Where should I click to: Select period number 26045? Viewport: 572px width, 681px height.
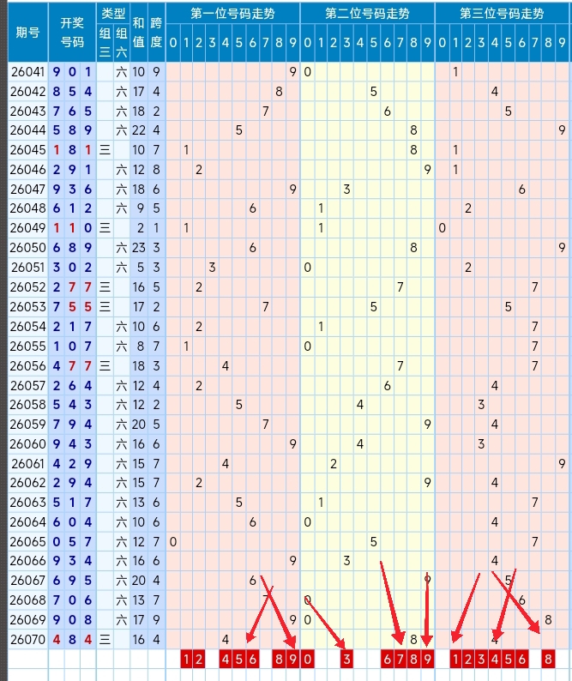(x=27, y=150)
